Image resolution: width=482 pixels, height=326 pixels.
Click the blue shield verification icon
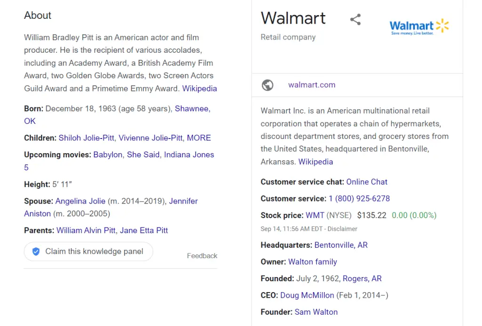[36, 252]
